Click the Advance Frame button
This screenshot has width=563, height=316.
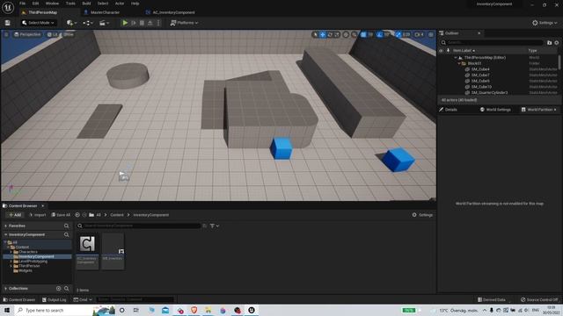pos(134,23)
